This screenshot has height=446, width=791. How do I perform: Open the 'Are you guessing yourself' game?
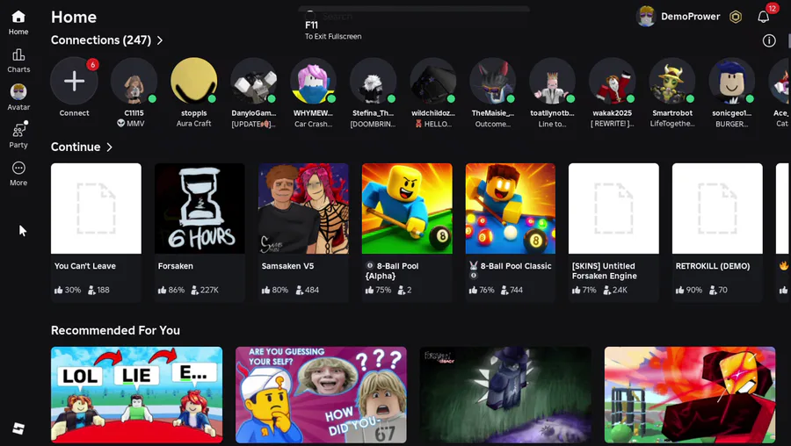(321, 394)
